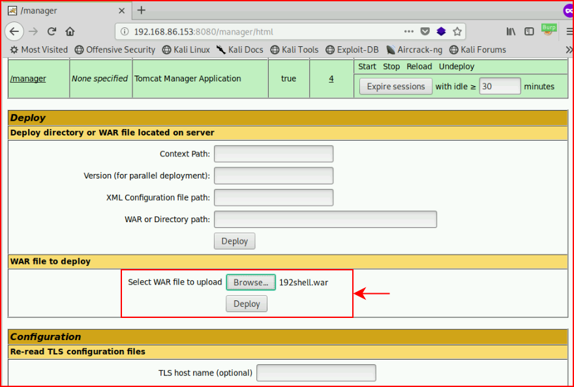
Task: Click Deploy below the Browse button
Action: pos(247,304)
